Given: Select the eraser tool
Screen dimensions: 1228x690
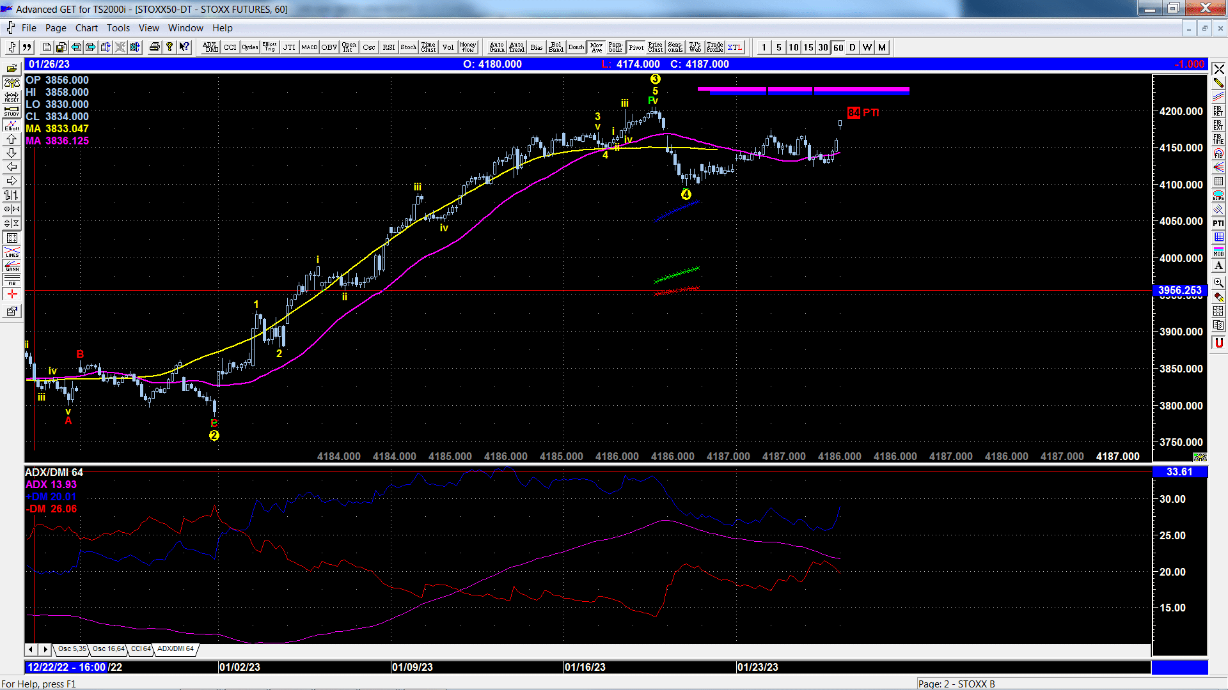Looking at the screenshot, I should click(x=1218, y=296).
